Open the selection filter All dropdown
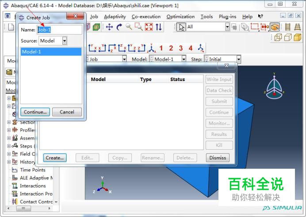This screenshot has width=306, height=217. (x=227, y=27)
